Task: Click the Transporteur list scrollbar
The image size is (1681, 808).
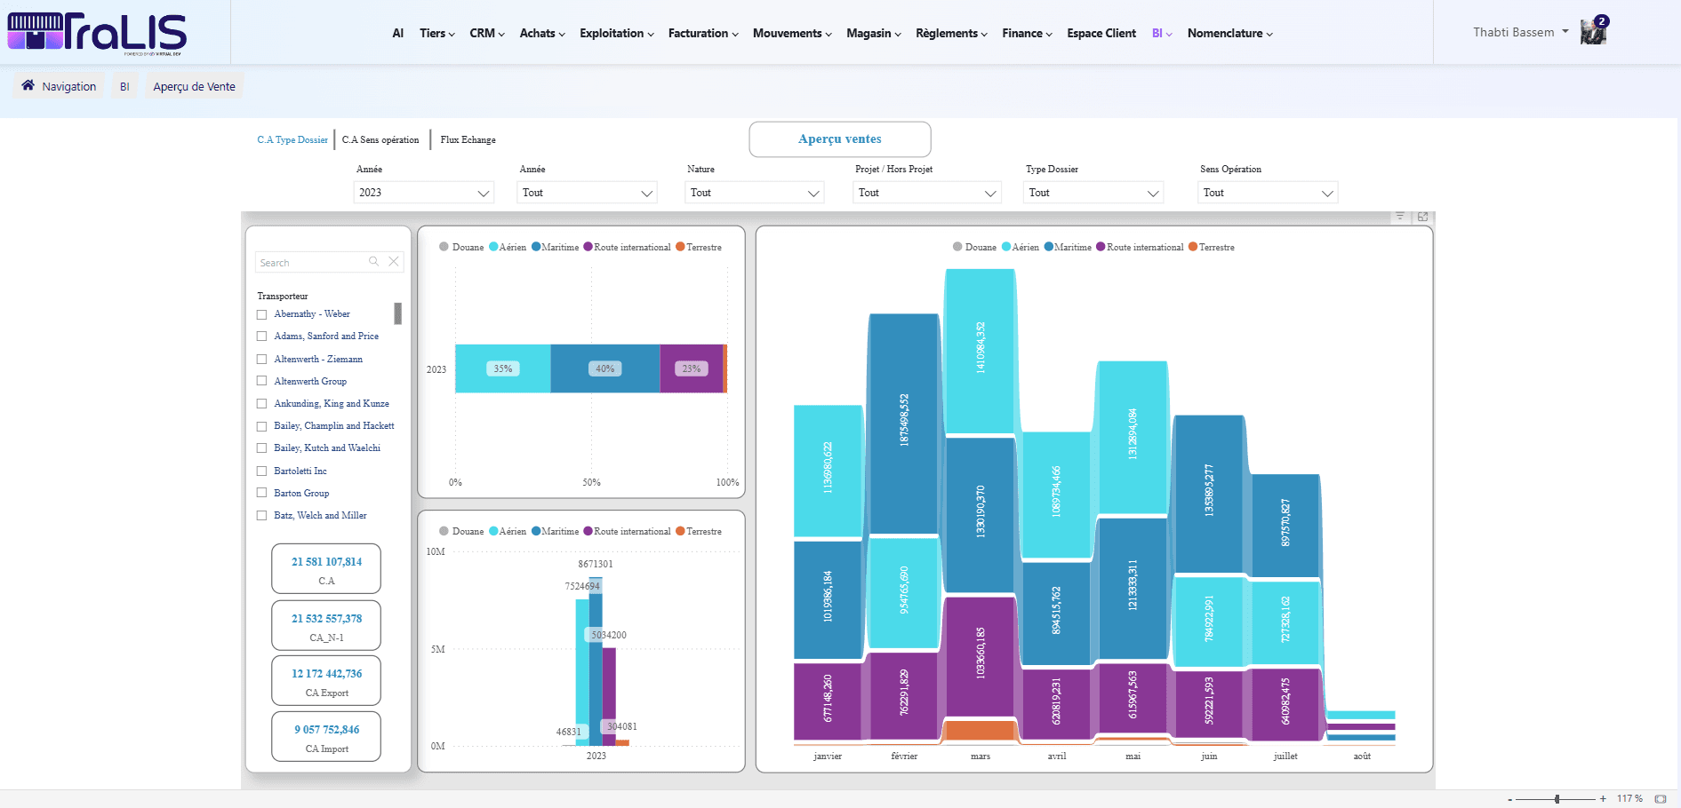Action: 398,313
